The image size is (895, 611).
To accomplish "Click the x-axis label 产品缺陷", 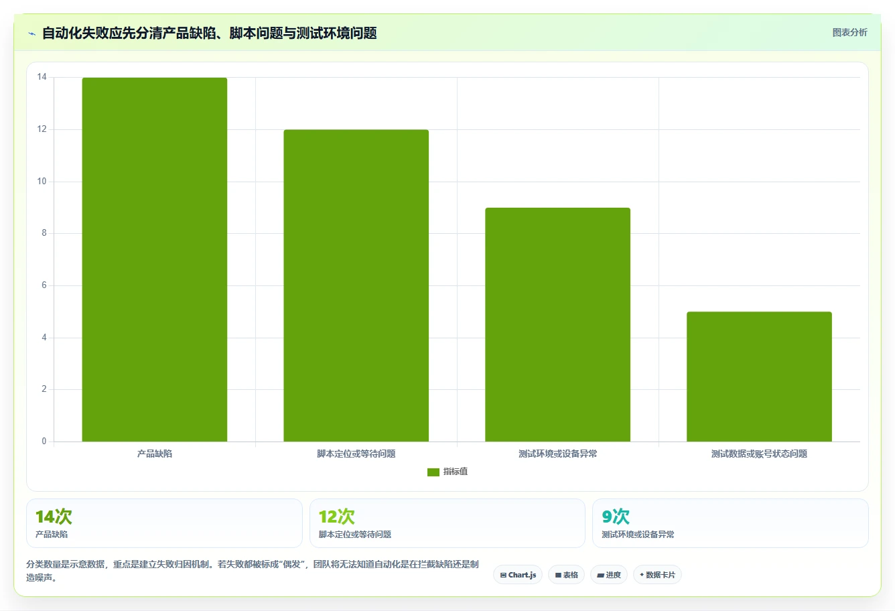I will (x=155, y=454).
